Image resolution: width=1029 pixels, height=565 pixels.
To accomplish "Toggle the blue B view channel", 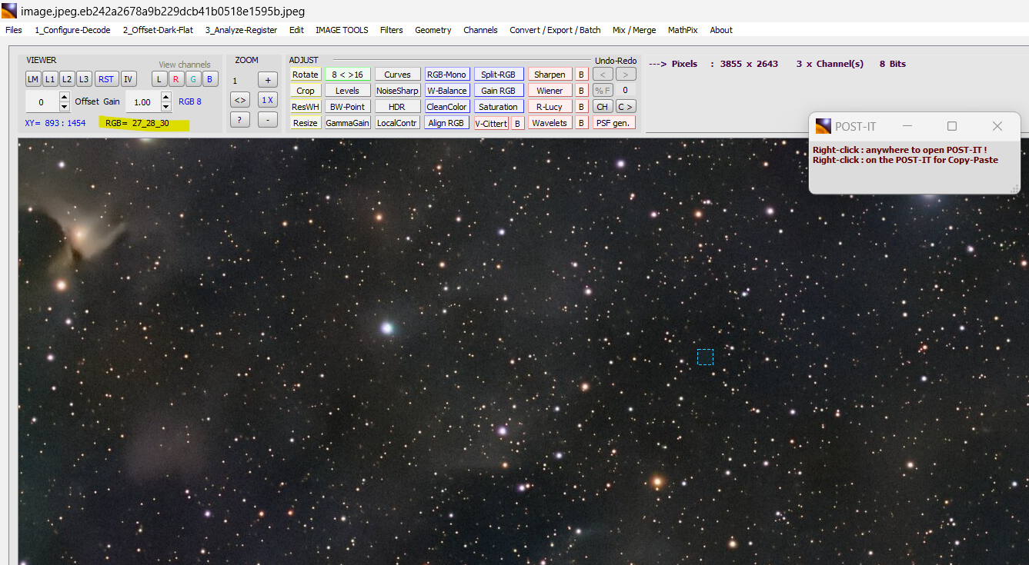I will coord(210,79).
